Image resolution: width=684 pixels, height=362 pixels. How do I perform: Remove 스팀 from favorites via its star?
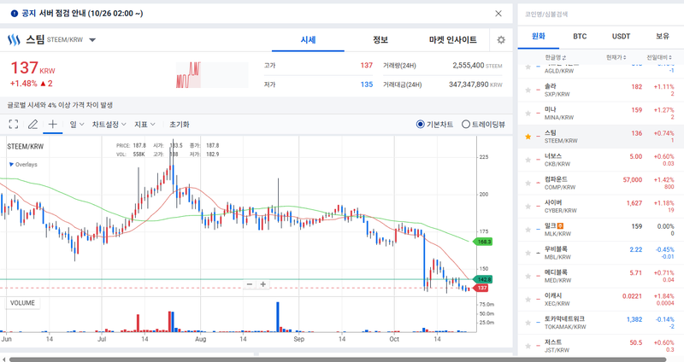528,137
